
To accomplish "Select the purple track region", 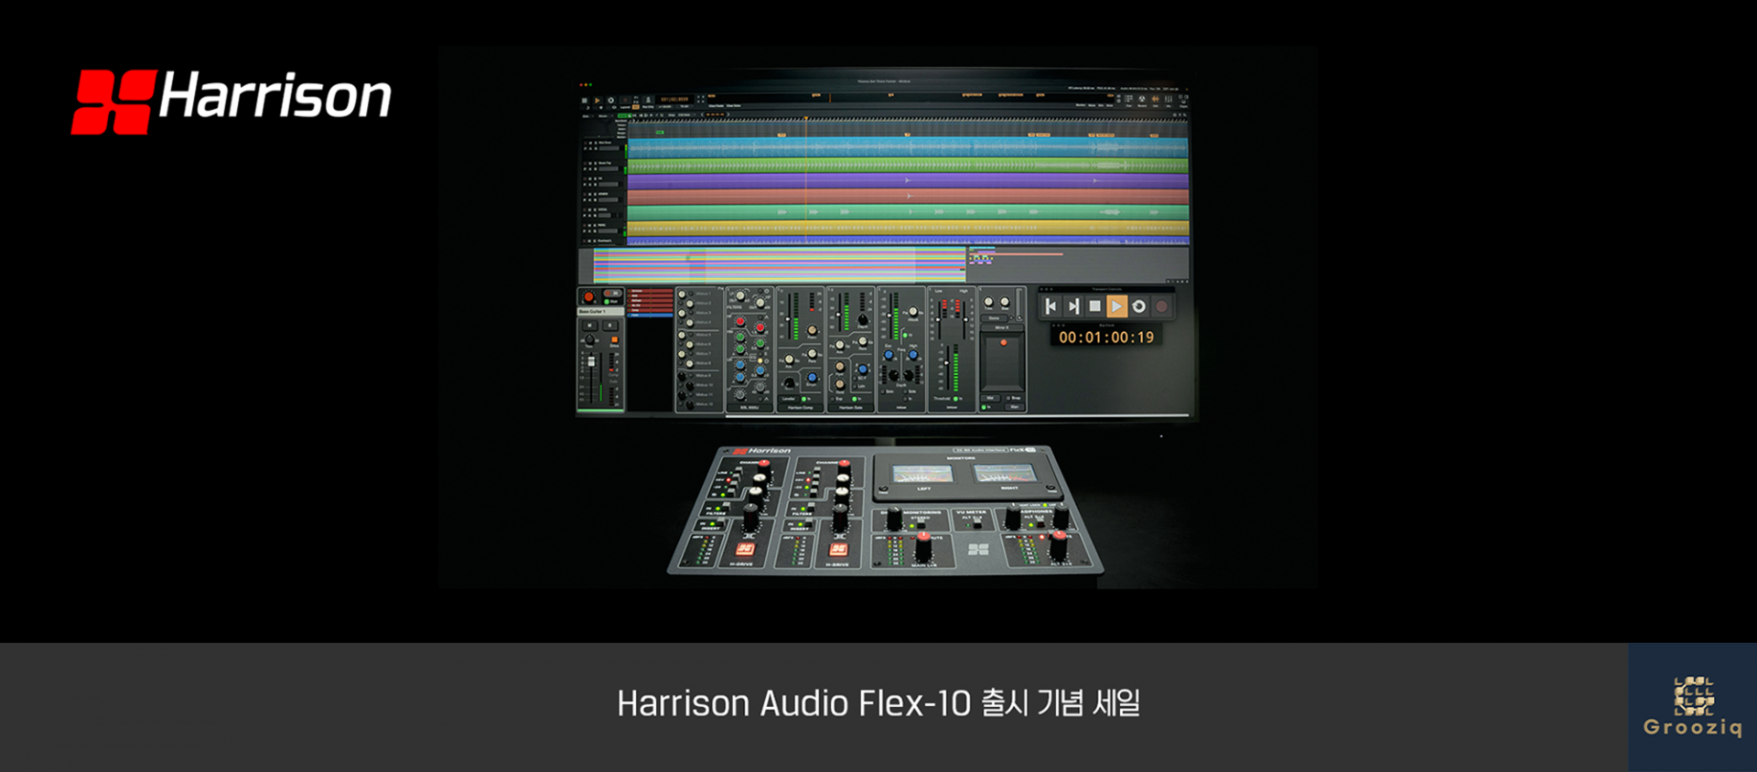I will tap(908, 181).
